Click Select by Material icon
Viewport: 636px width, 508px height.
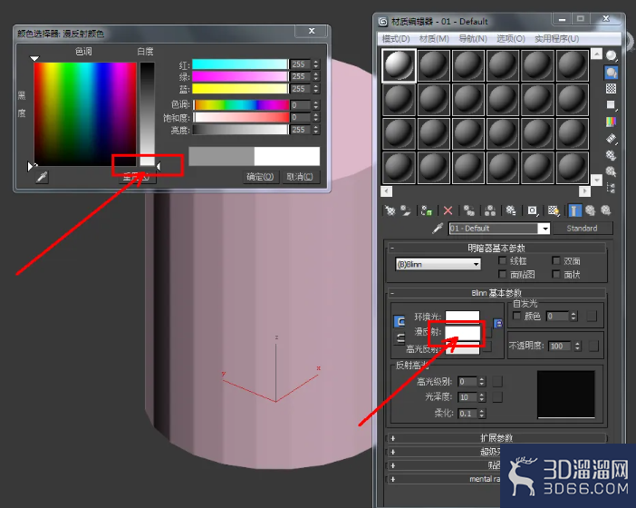pos(611,171)
